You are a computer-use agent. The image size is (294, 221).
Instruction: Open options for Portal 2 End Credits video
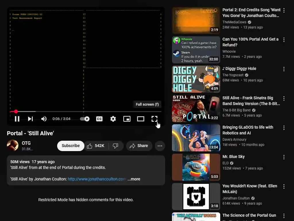click(284, 10)
